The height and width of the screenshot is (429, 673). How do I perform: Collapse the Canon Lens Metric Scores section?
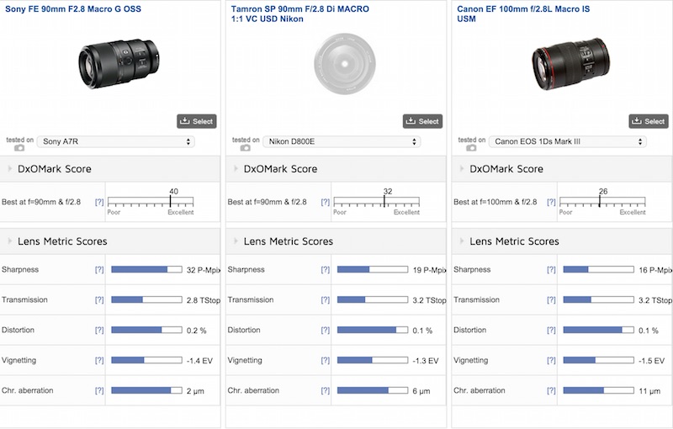point(461,241)
